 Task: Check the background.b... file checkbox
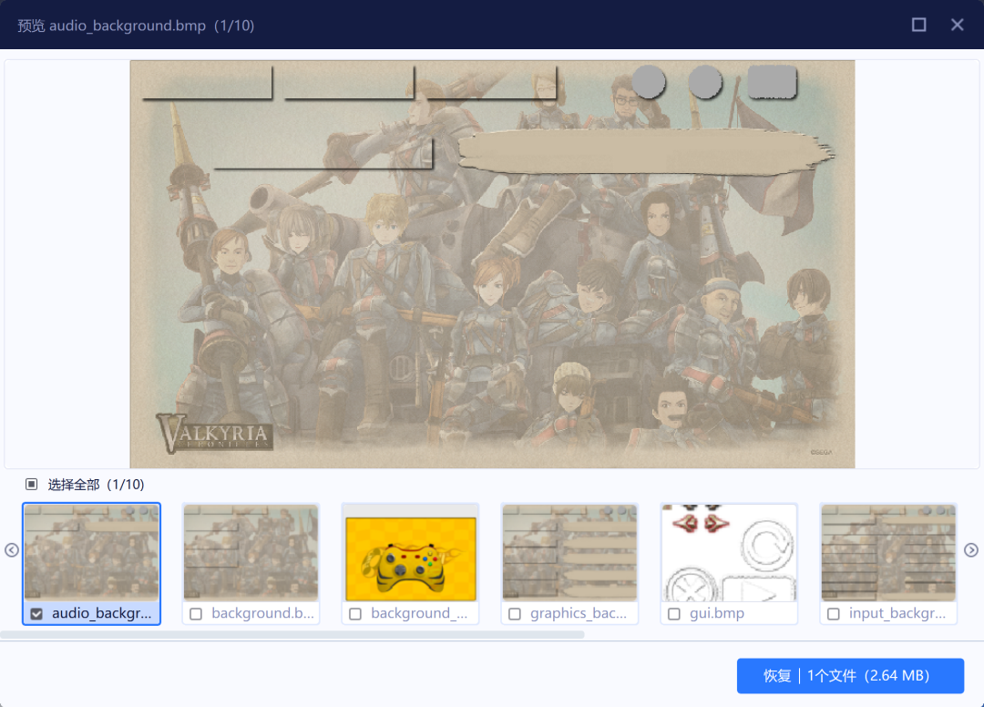[x=196, y=613]
